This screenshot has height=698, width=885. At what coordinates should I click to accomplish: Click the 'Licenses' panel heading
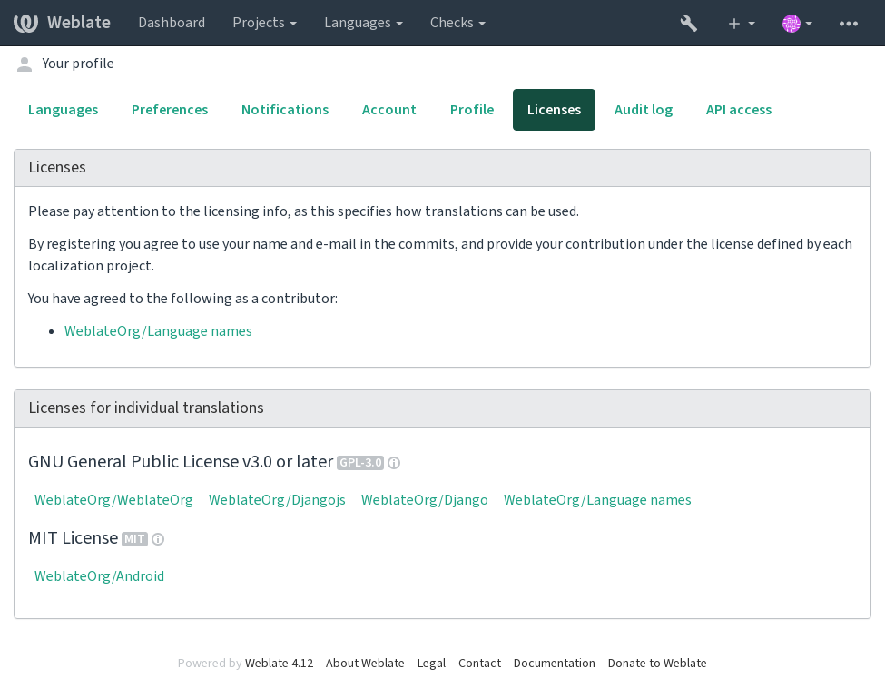tap(57, 168)
